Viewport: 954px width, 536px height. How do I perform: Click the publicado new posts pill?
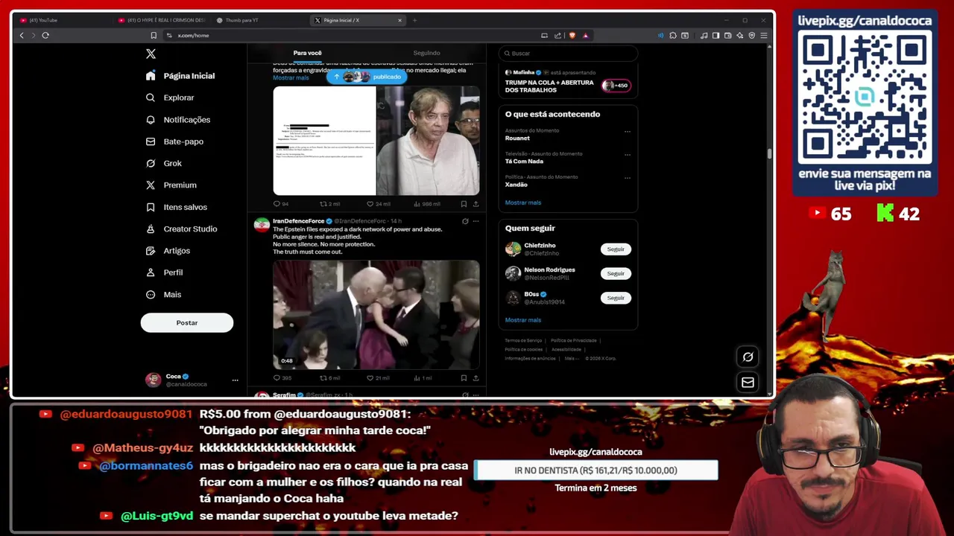point(367,77)
